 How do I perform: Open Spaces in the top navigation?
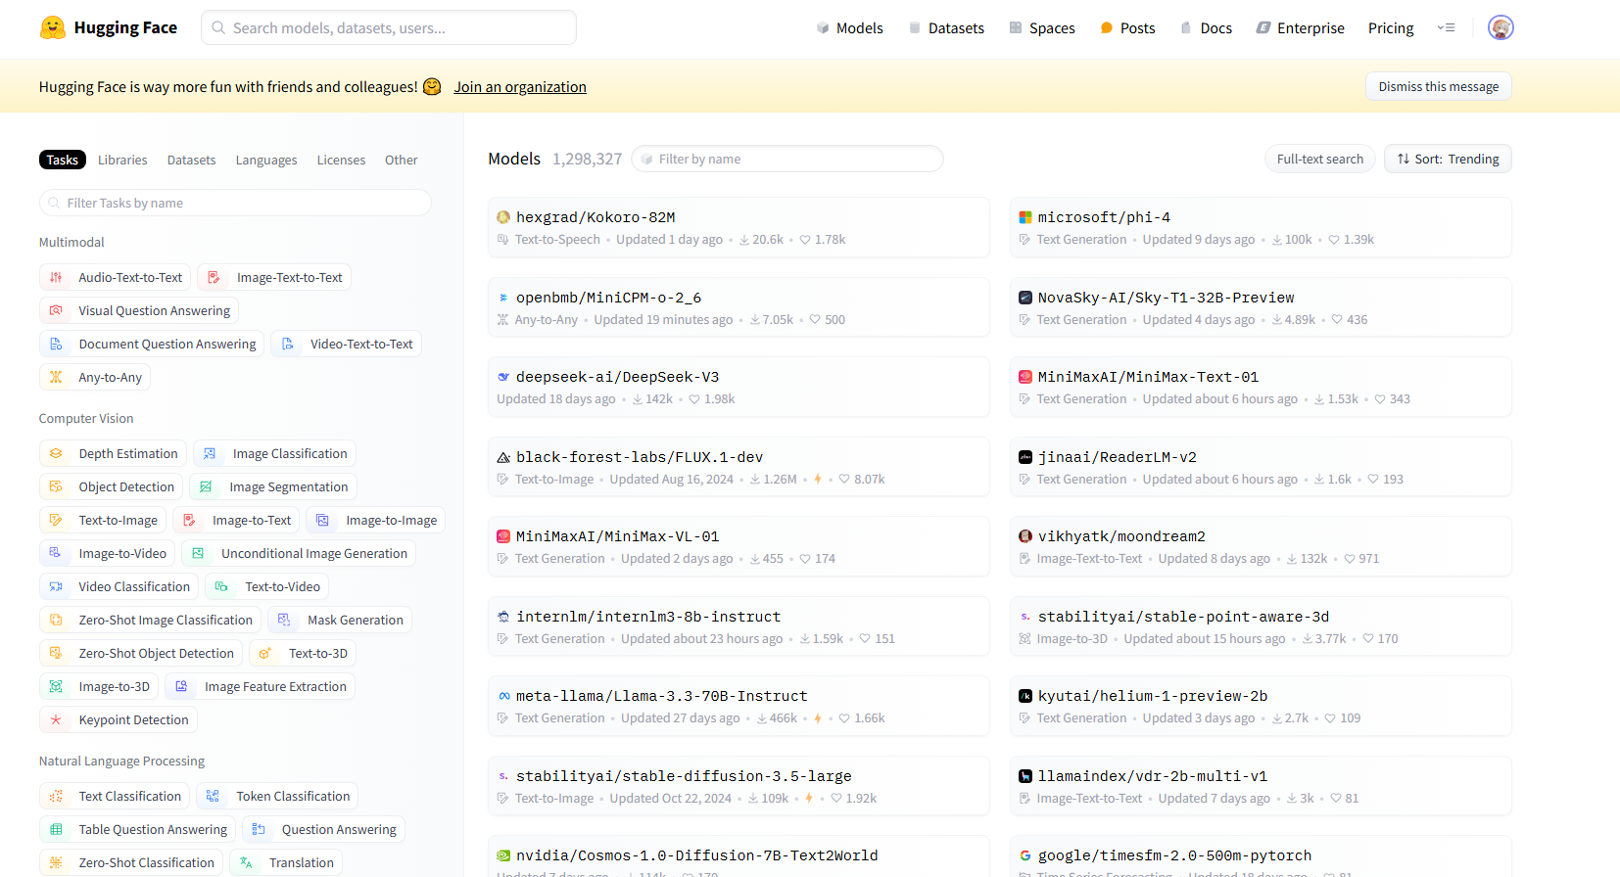(x=1042, y=28)
